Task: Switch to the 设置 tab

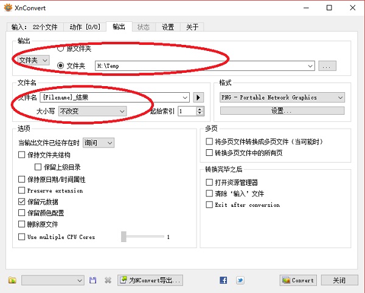Action: click(168, 27)
